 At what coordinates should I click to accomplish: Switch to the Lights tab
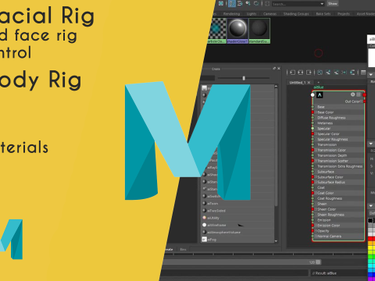[252, 14]
